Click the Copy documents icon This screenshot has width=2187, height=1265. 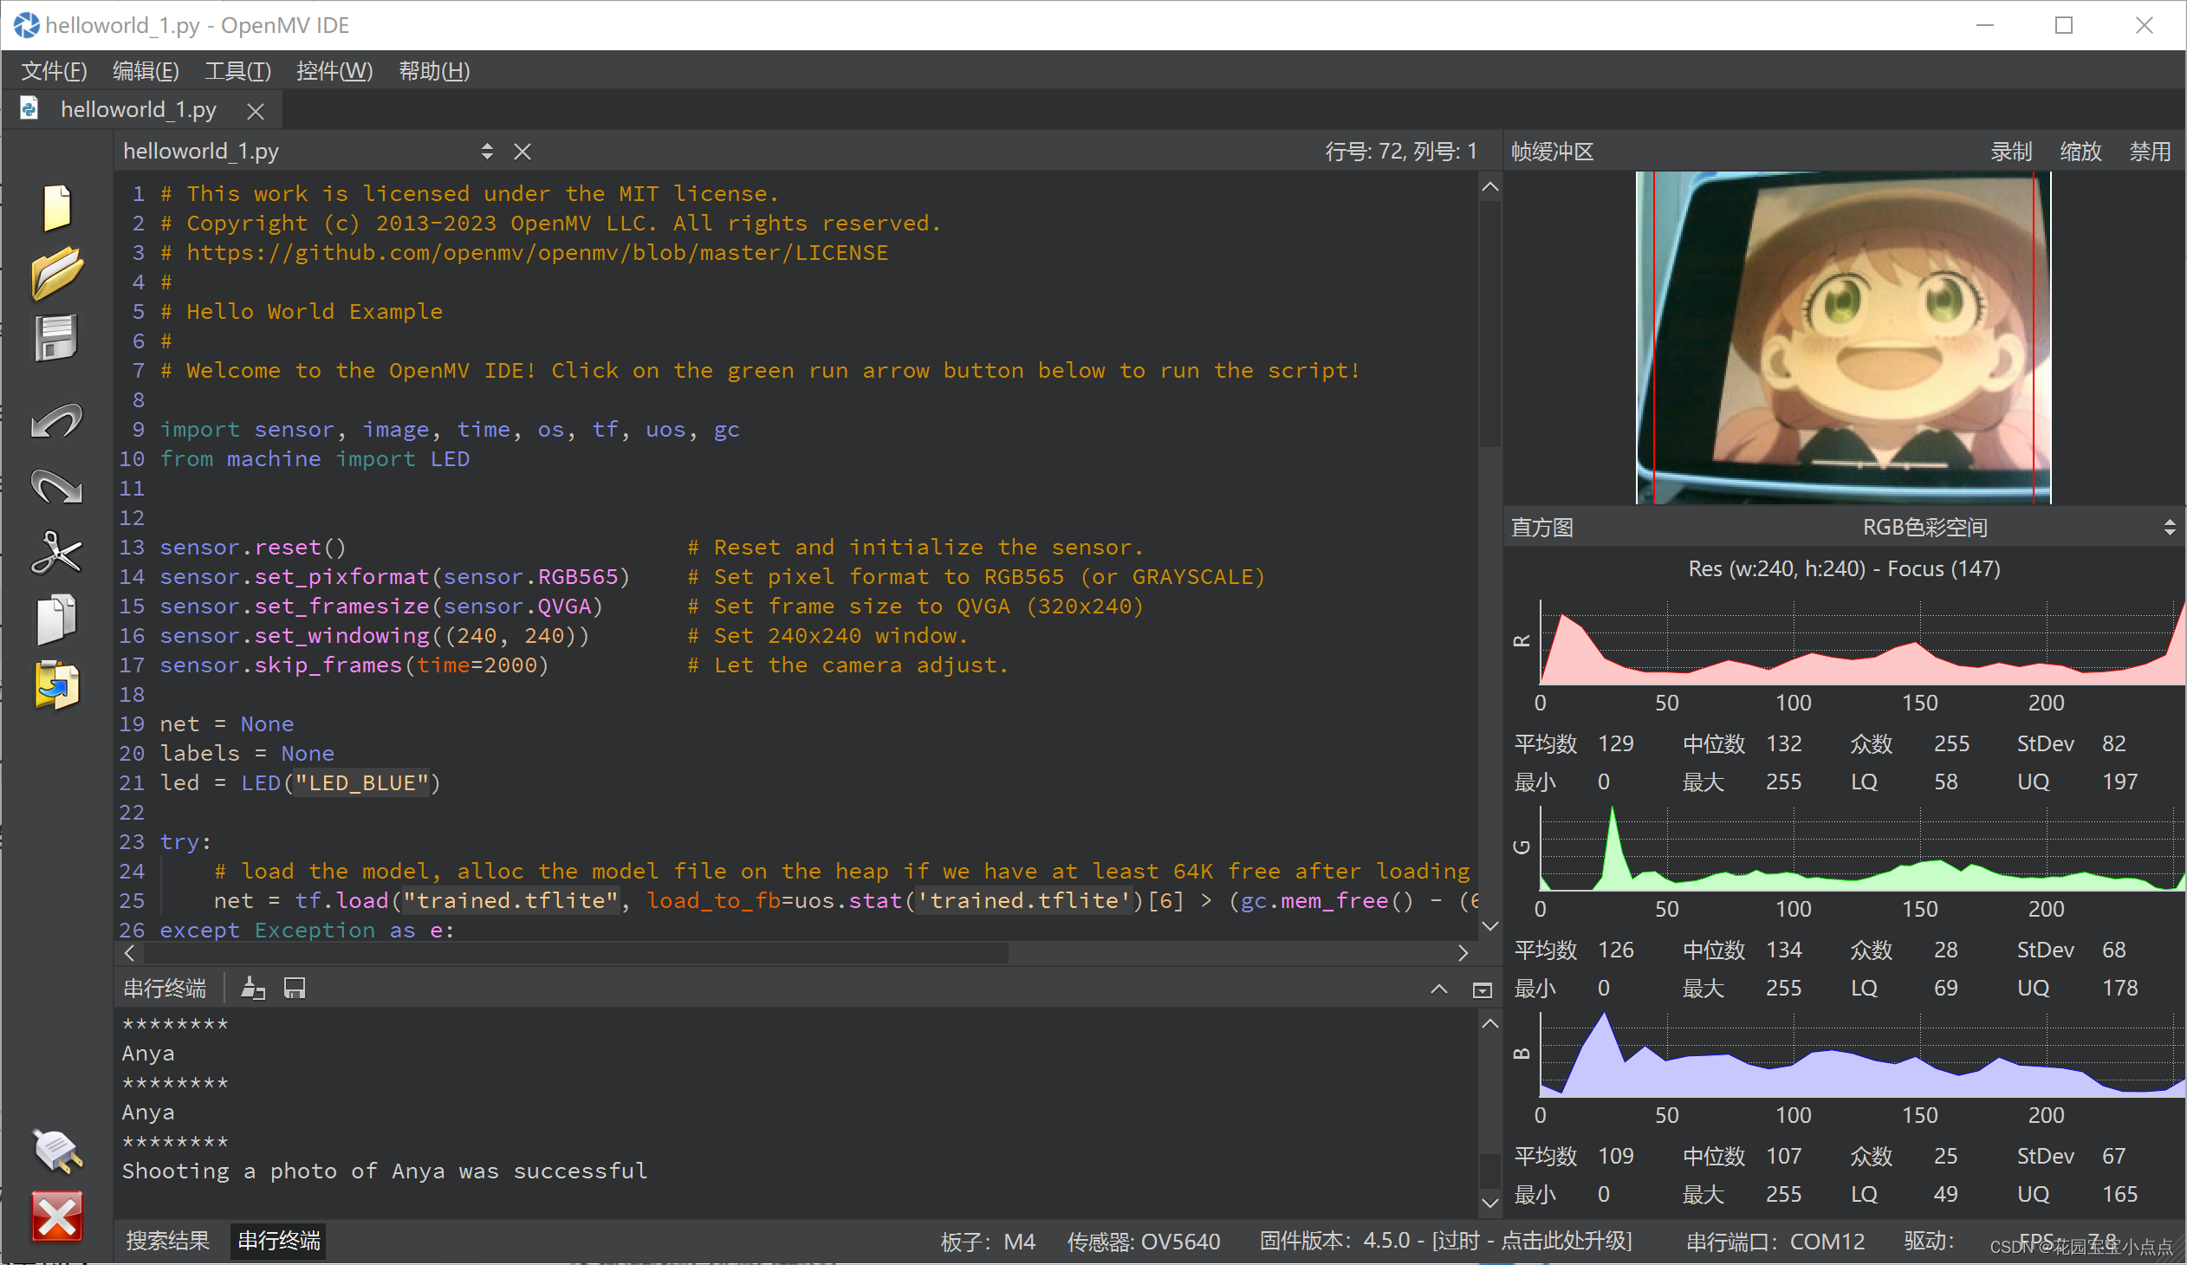pyautogui.click(x=57, y=620)
